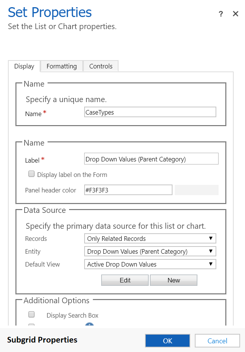This screenshot has width=245, height=352.
Task: Click the Edit button for the view
Action: (125, 280)
